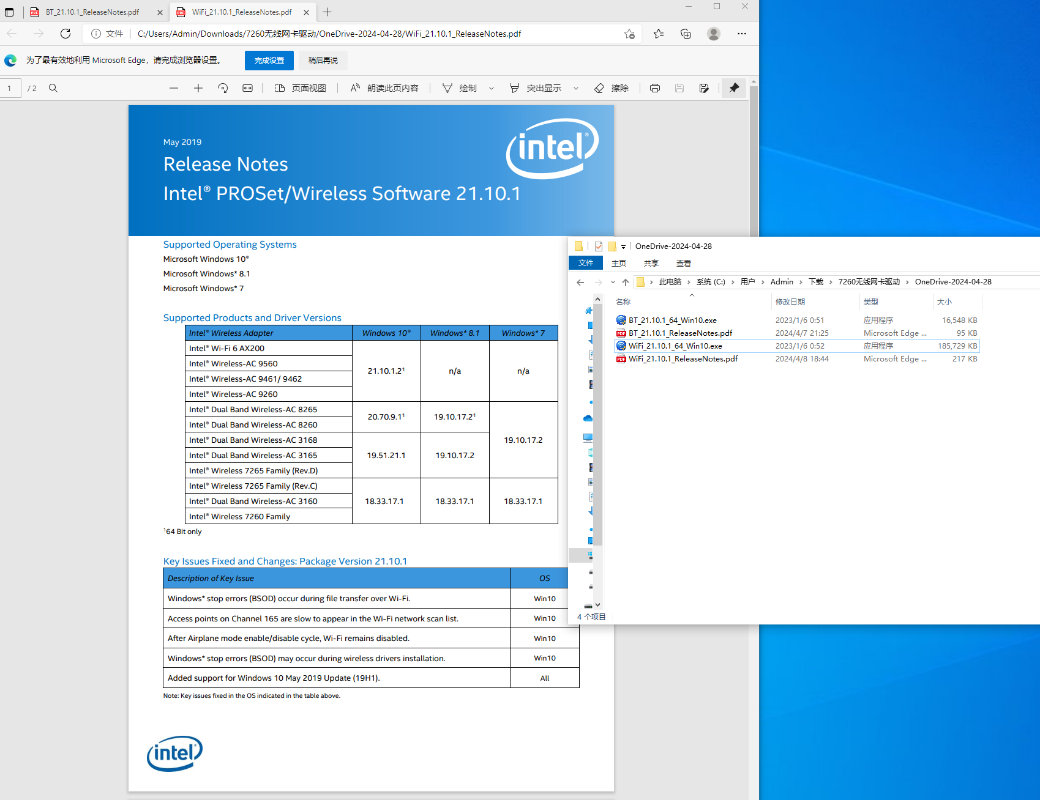1040x800 pixels.
Task: Select the 突出显示 highlight tool
Action: [536, 88]
